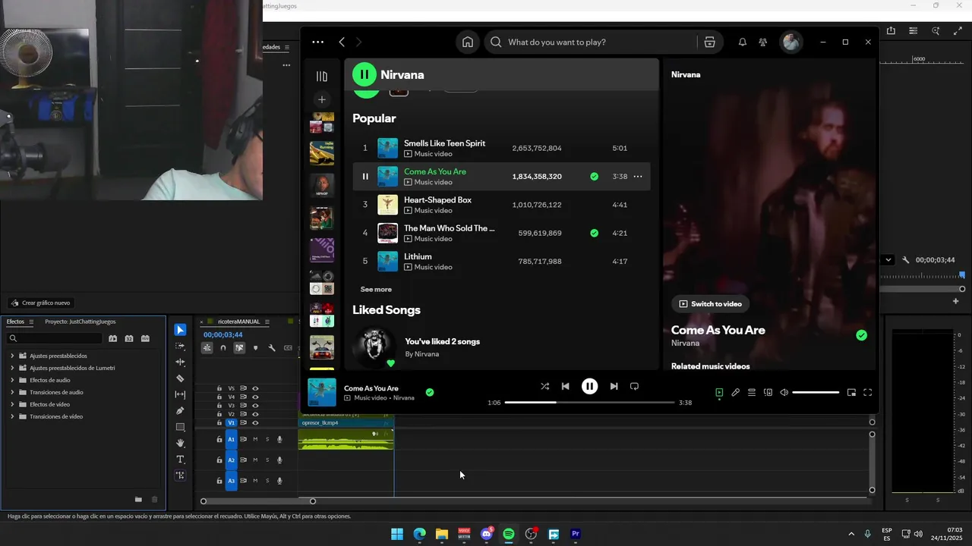972x546 pixels.
Task: Toggle insert sequences as nests
Action: 207,348
